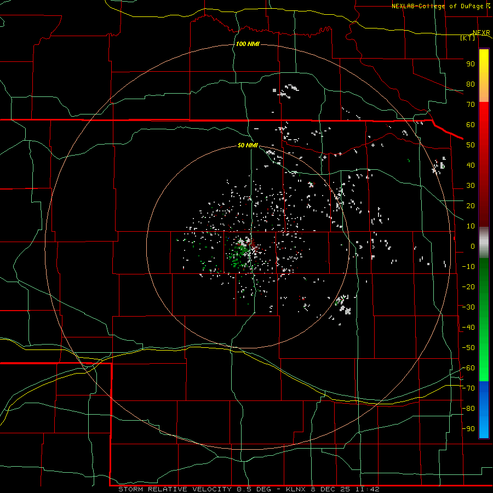The width and height of the screenshot is (493, 493).
Task: Click the [KT] units label above the color scale
Action: [468, 38]
